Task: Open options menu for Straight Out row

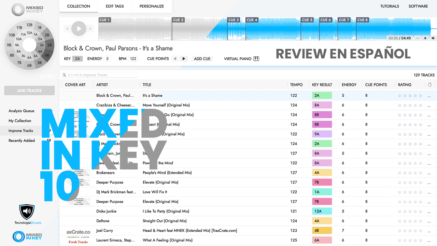Action: (x=429, y=222)
